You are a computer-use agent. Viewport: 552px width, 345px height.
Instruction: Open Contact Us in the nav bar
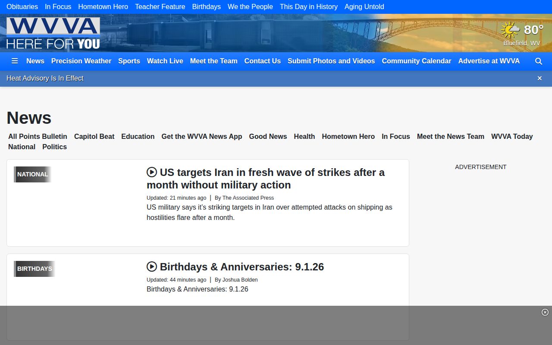point(263,61)
